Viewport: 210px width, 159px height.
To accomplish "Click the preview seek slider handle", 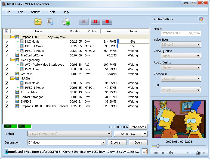I will point(158,146).
